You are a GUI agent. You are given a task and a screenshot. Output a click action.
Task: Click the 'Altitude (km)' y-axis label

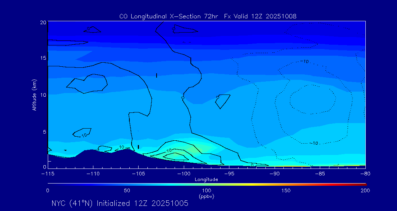pos(34,95)
